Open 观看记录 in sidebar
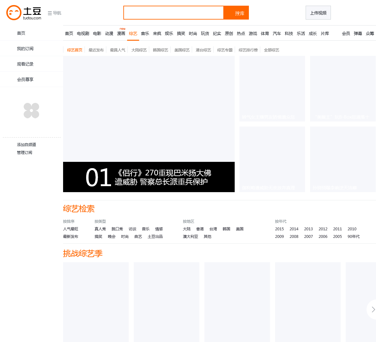 [x=25, y=64]
